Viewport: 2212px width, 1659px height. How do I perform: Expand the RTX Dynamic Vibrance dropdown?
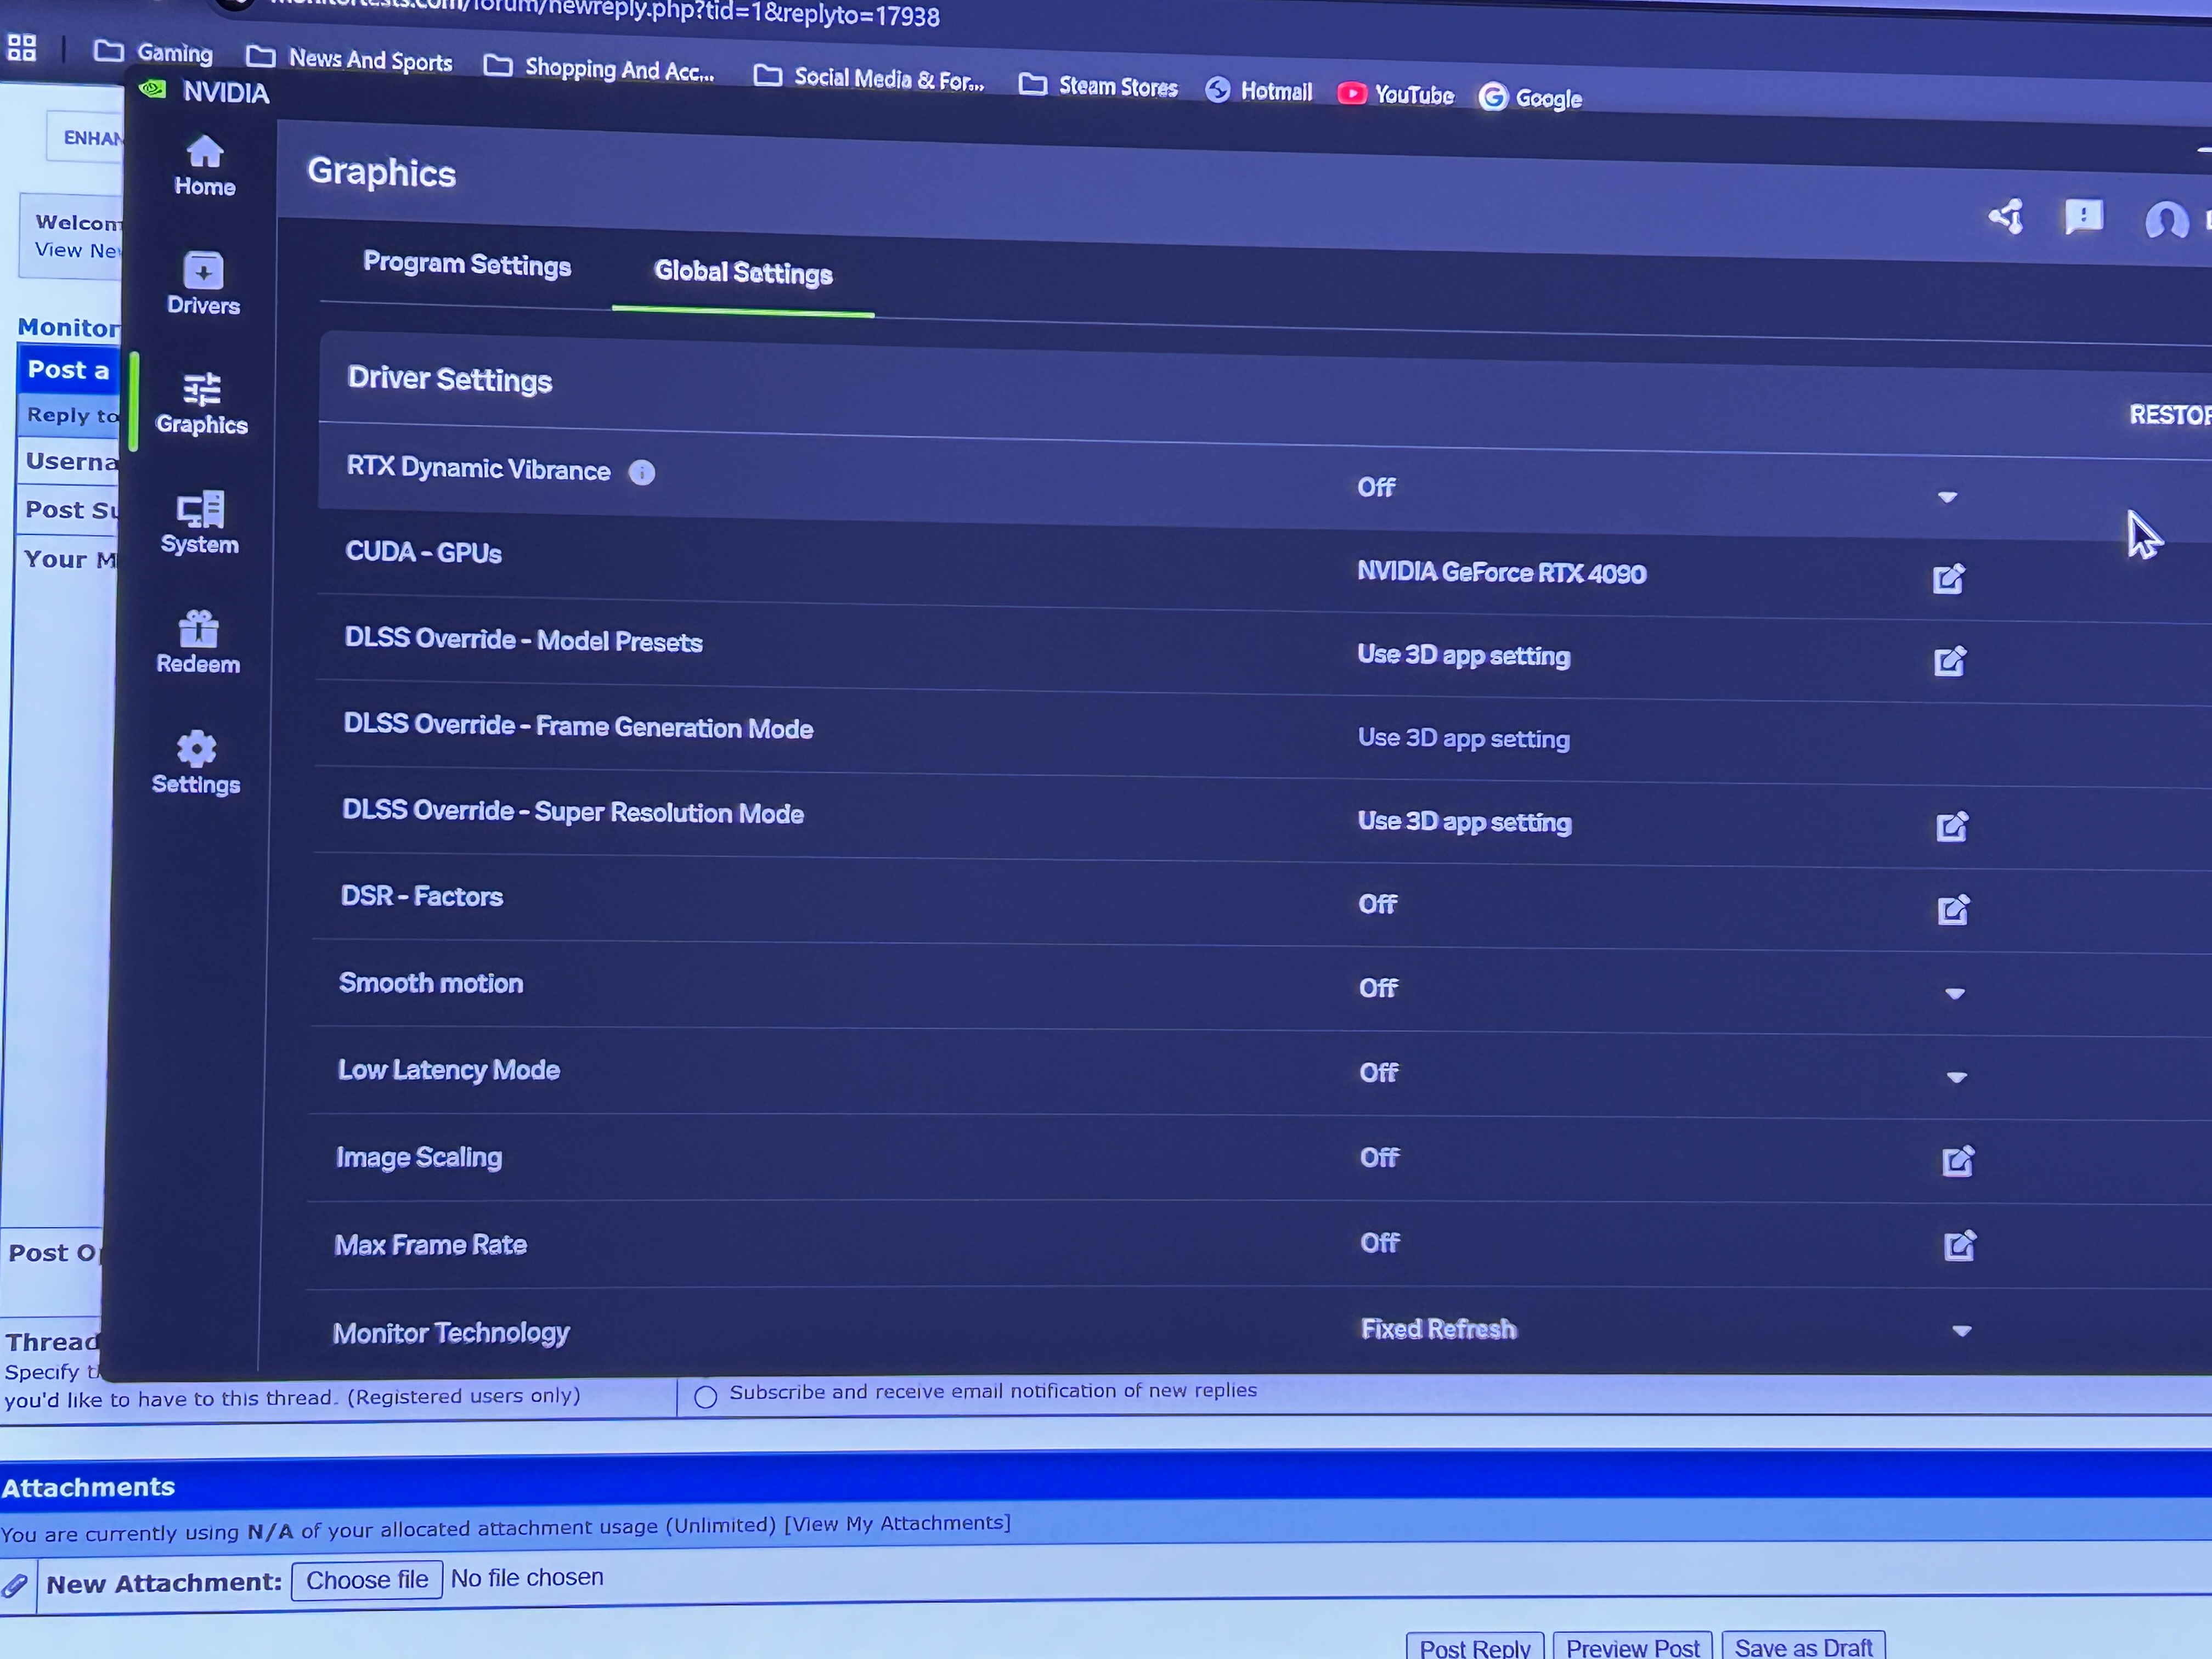pyautogui.click(x=1947, y=497)
